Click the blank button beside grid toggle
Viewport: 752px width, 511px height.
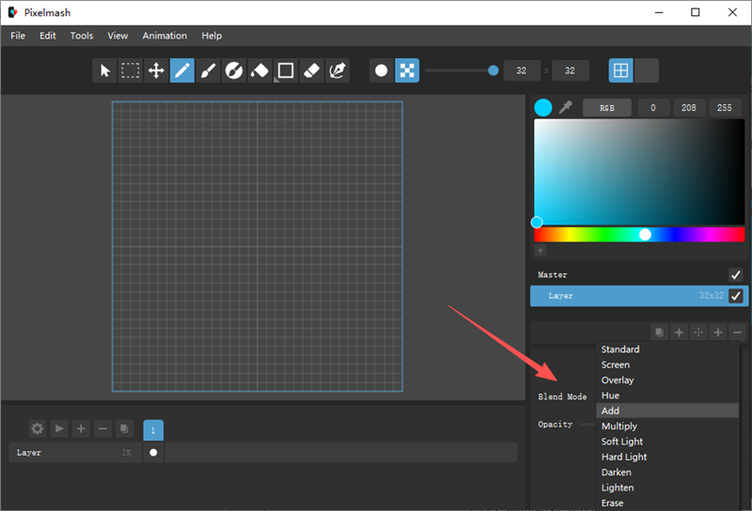(x=647, y=71)
